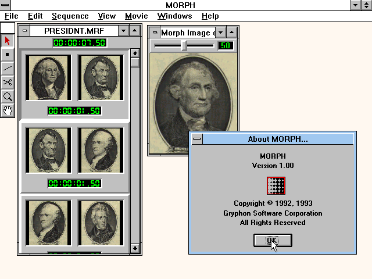Click OK in the About MORPH dialog
Image resolution: width=372 pixels, height=279 pixels.
click(273, 240)
